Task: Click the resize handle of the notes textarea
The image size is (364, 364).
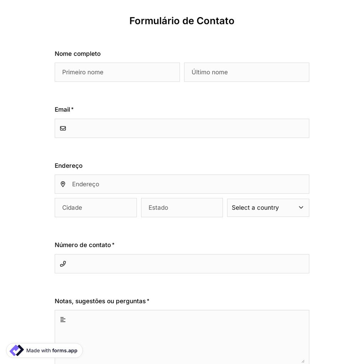Action: tap(303, 361)
